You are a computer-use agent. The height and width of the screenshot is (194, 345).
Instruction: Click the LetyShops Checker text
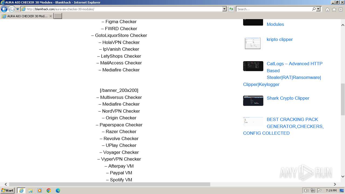(119, 56)
